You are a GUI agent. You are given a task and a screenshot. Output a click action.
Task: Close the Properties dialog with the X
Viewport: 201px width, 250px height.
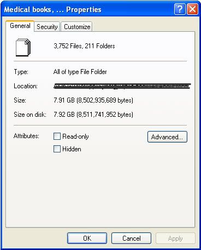192,9
